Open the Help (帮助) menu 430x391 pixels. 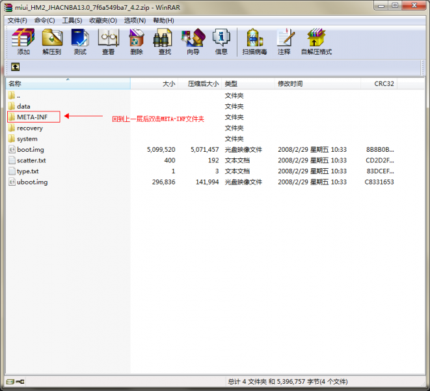click(163, 21)
